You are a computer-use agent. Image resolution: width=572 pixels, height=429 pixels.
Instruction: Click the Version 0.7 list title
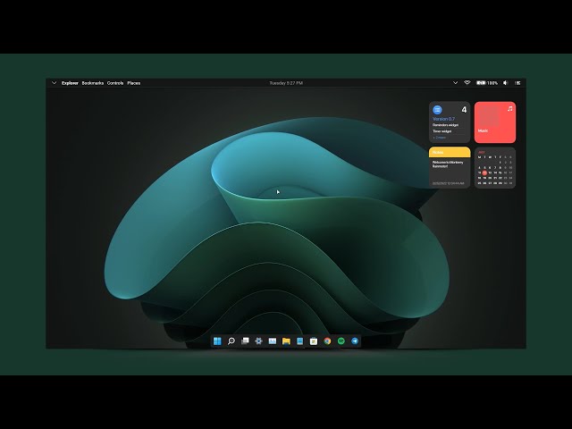tap(443, 119)
